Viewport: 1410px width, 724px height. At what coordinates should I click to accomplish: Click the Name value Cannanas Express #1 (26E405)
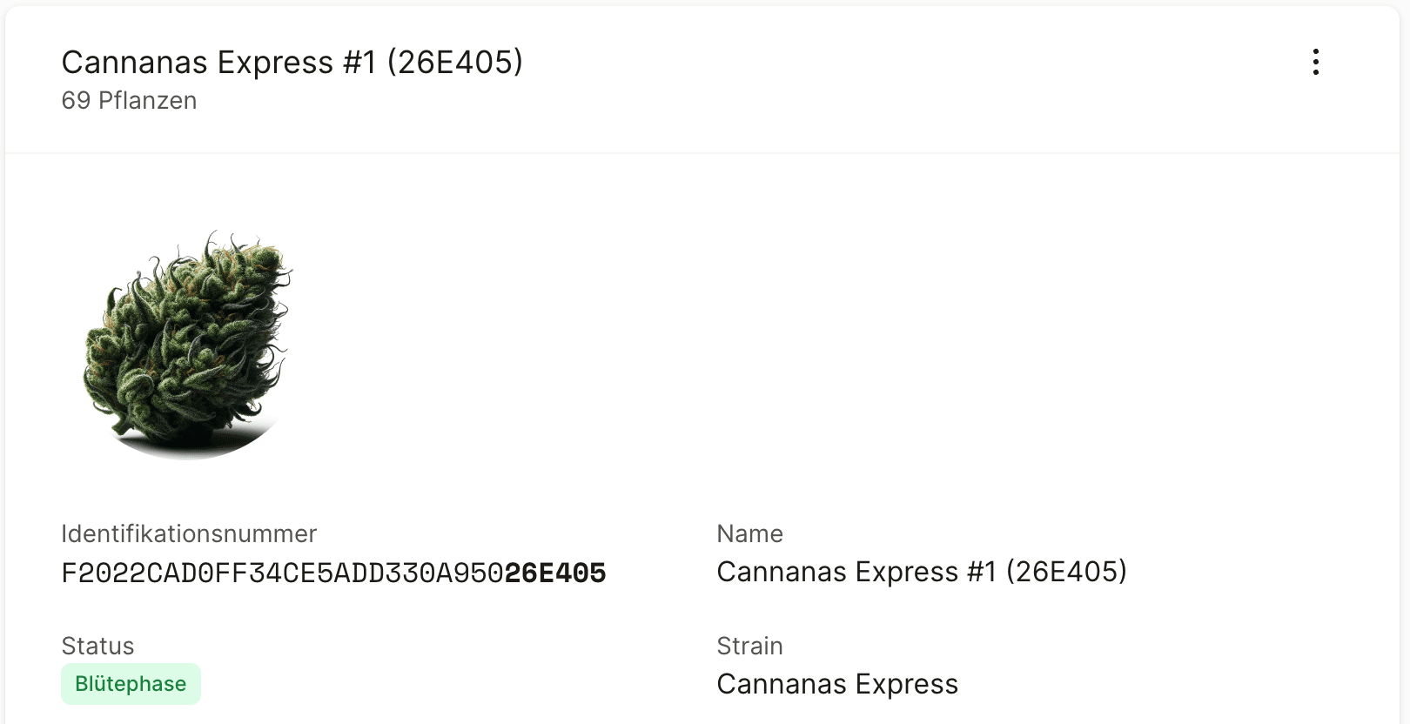click(x=922, y=572)
